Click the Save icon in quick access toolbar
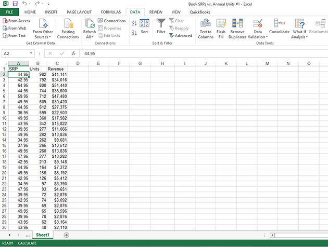The height and width of the screenshot is (247, 328). click(x=15, y=4)
